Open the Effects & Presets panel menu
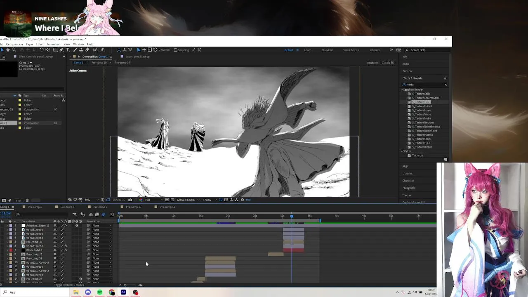 (445, 78)
